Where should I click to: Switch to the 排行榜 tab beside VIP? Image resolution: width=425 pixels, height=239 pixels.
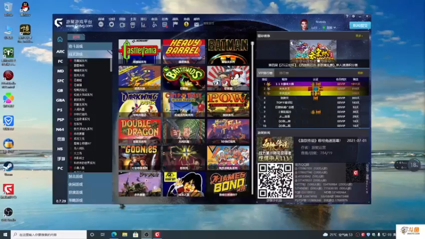coord(284,73)
